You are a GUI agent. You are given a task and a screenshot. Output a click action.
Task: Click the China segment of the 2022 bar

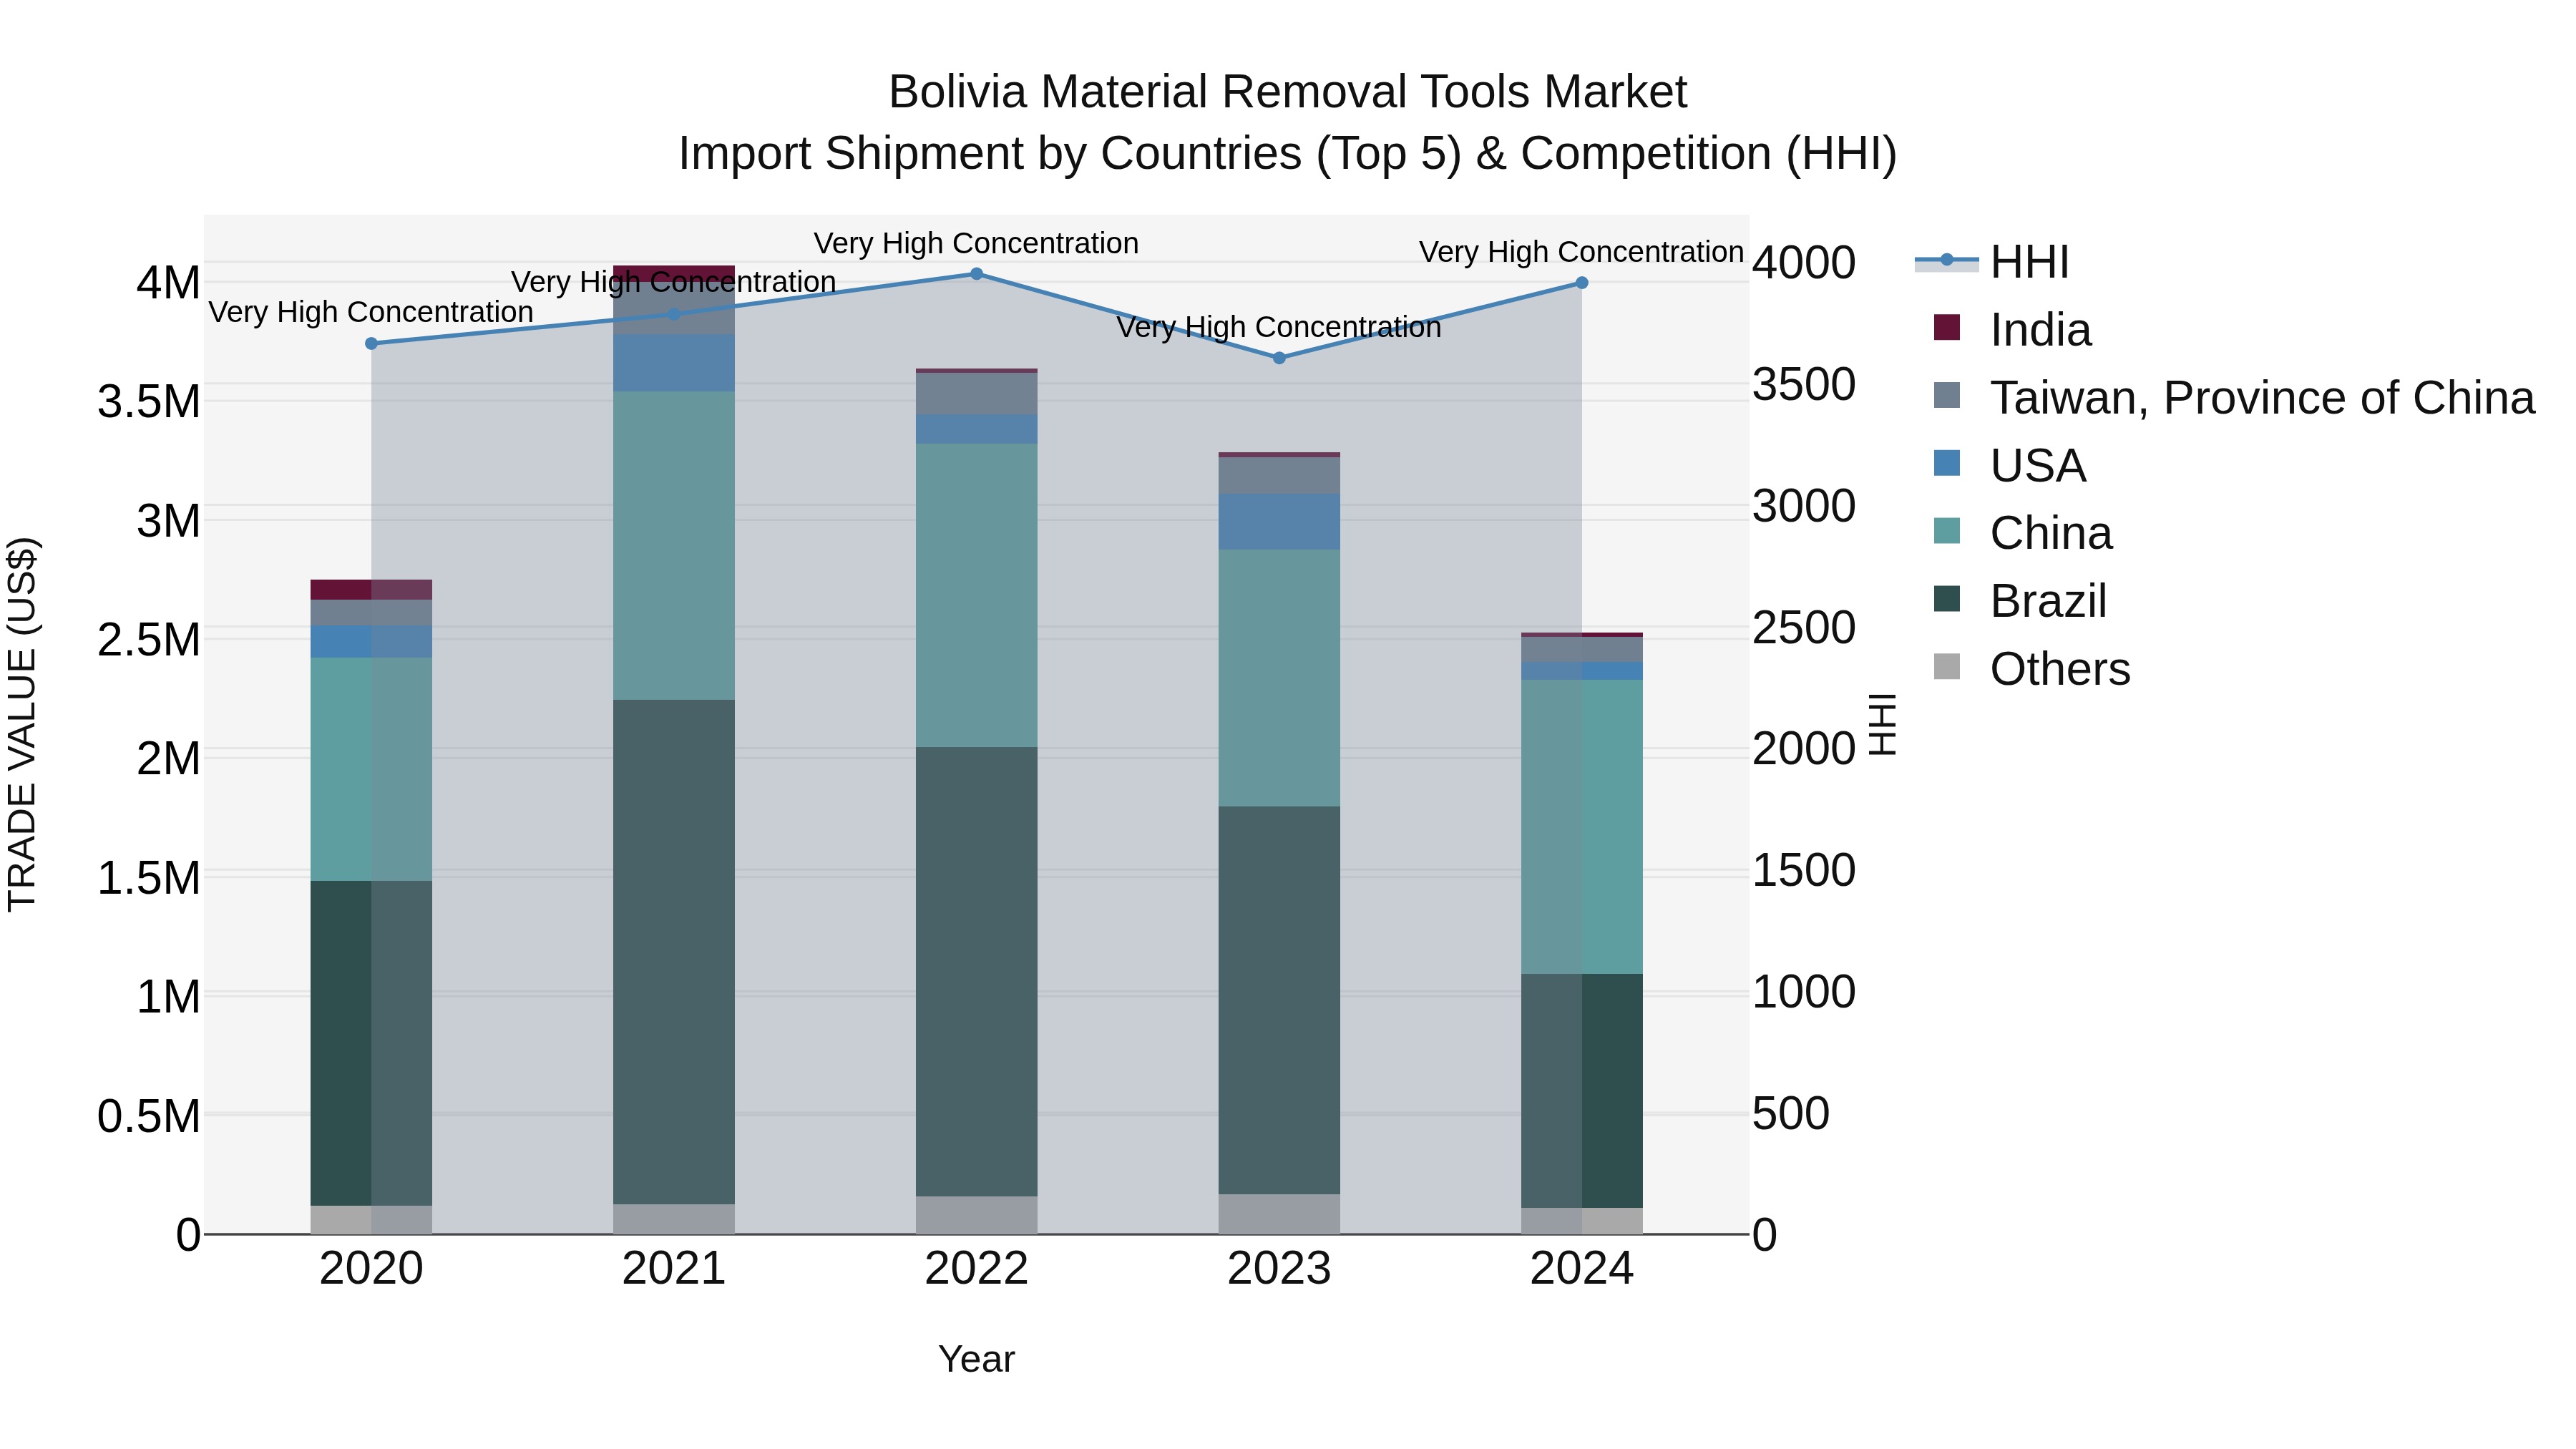(977, 595)
